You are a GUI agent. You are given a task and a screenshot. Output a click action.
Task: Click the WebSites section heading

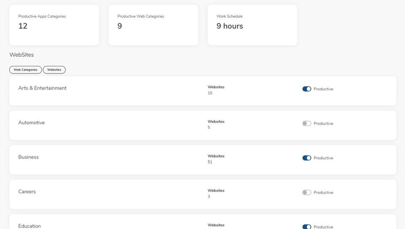coord(22,55)
